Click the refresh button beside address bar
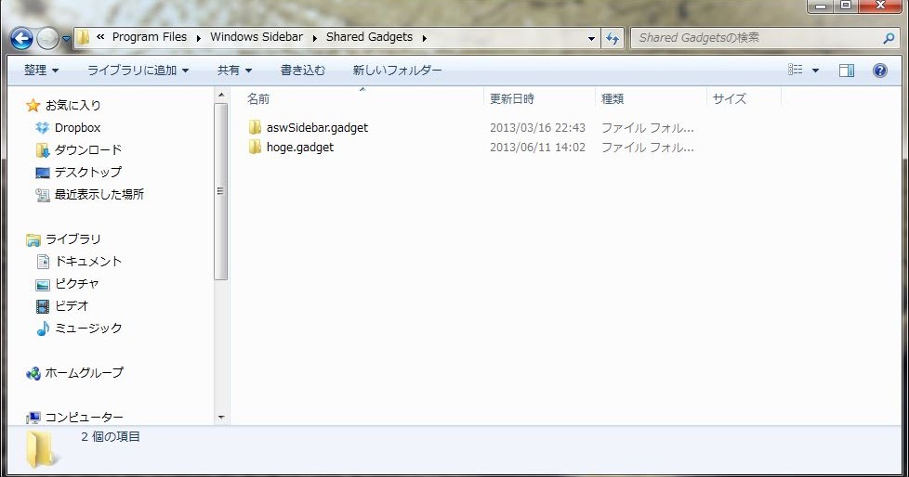909x477 pixels. [x=613, y=39]
